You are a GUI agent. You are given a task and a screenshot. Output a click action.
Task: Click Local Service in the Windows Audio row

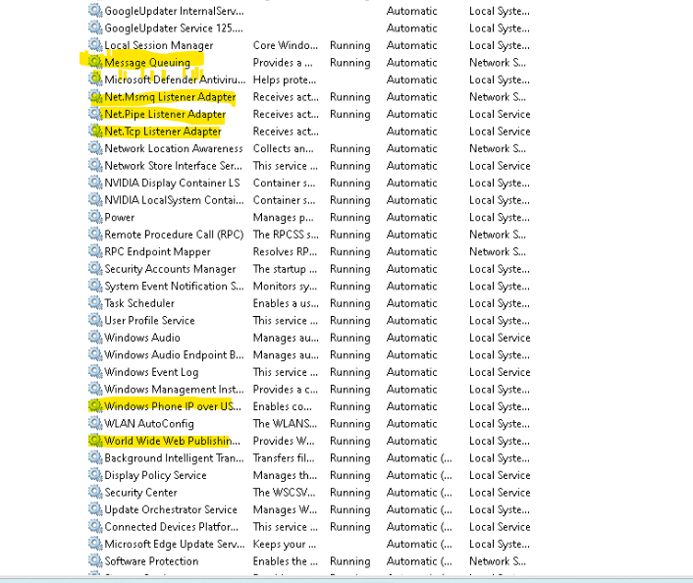500,338
